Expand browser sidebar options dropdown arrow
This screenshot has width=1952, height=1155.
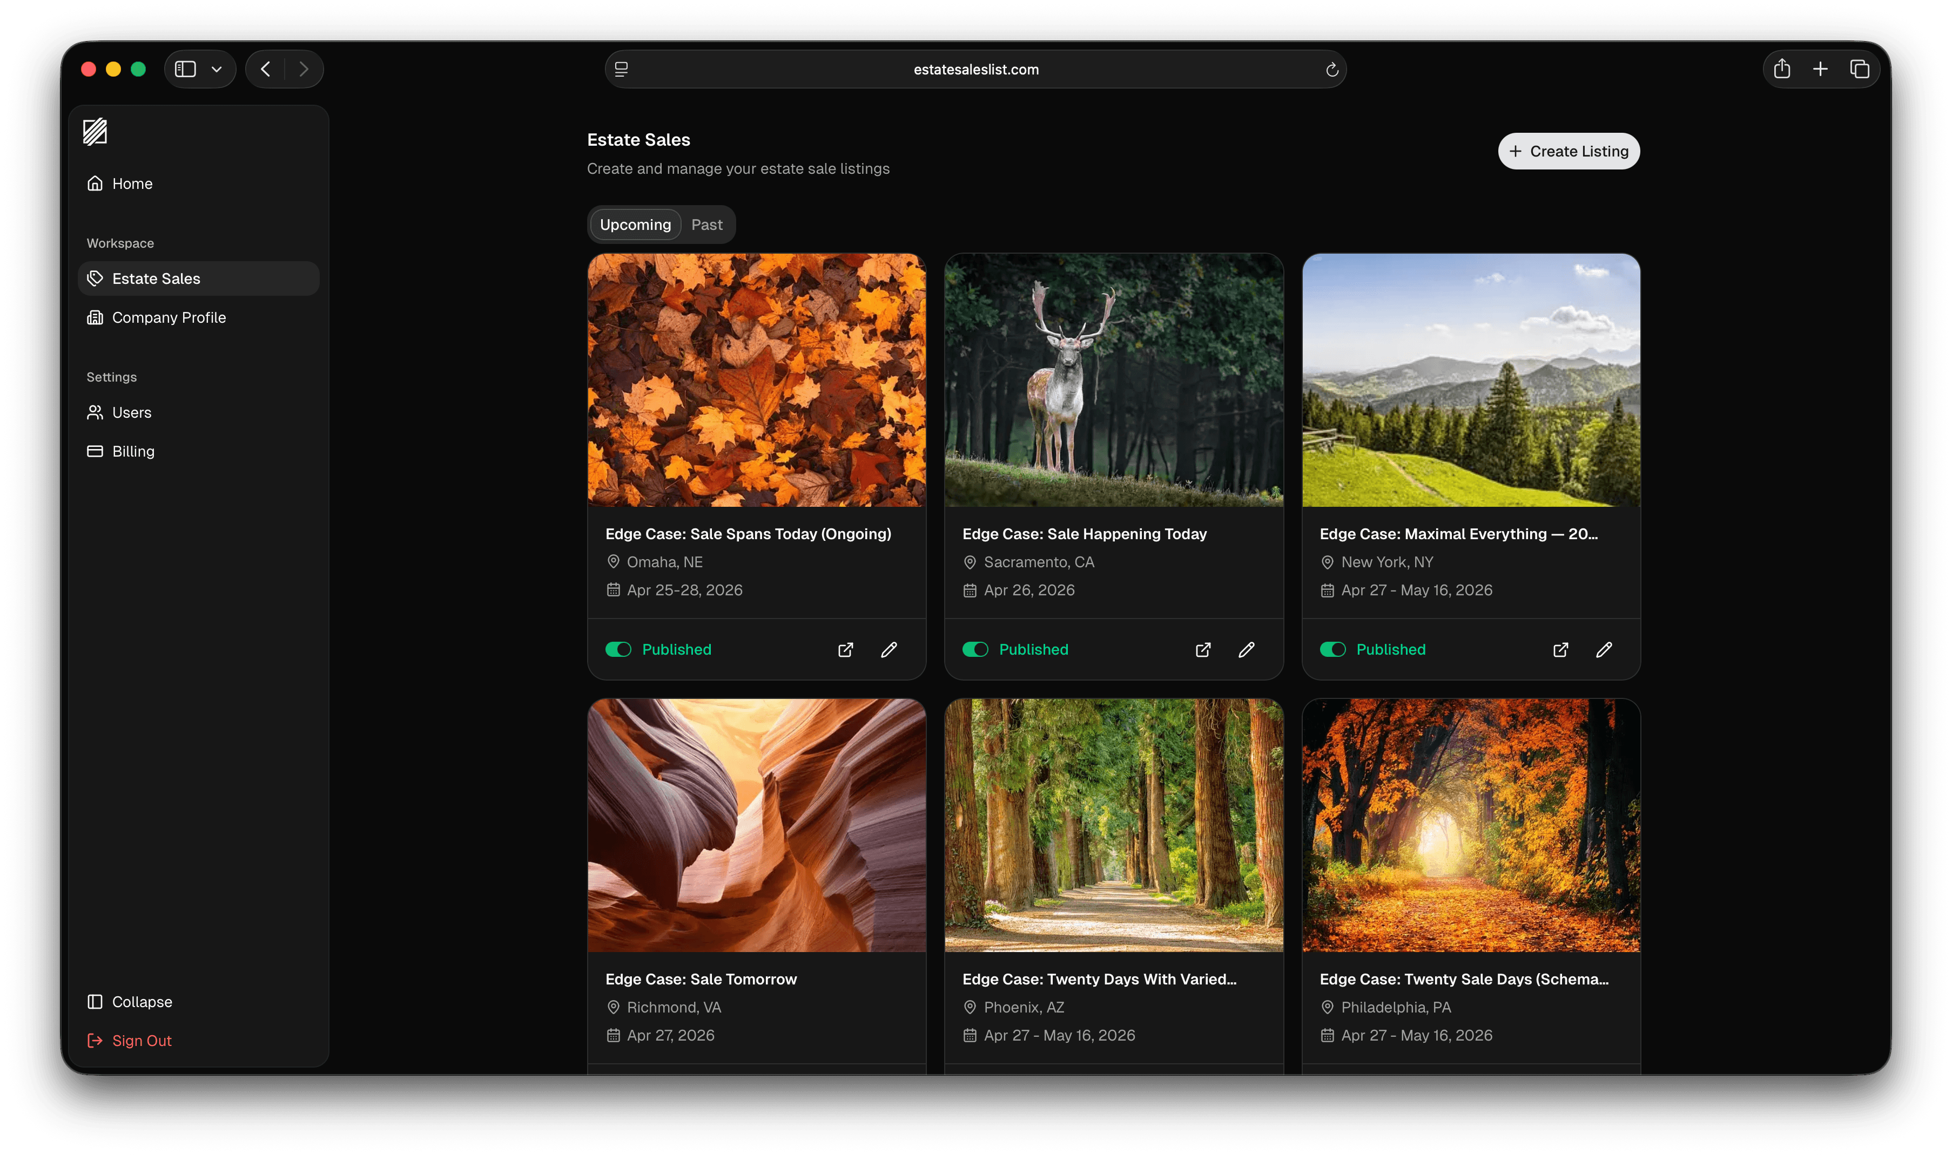(217, 69)
